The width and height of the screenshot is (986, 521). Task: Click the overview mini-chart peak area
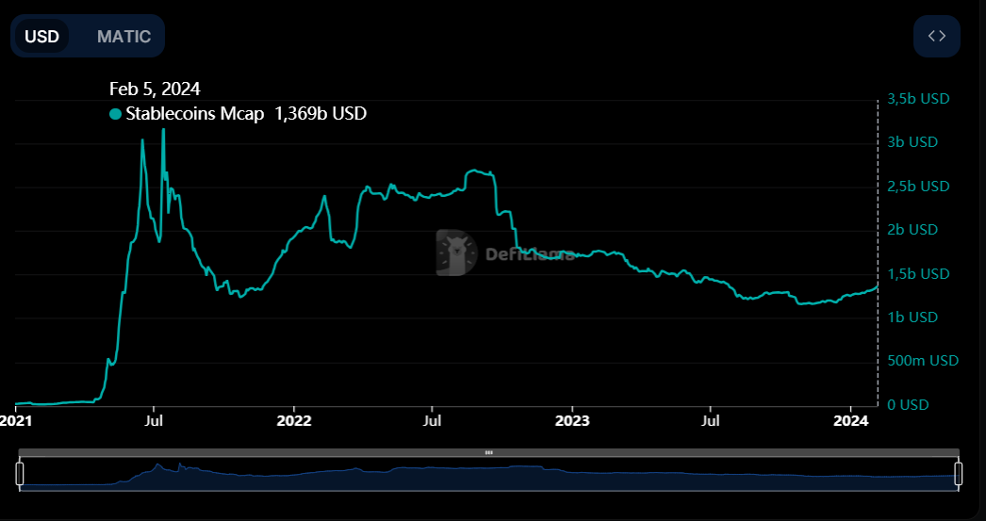click(157, 467)
